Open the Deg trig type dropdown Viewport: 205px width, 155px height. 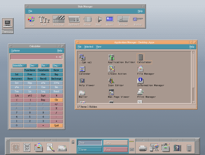pyautogui.click(x=57, y=65)
